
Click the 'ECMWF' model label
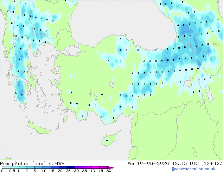click(57, 164)
